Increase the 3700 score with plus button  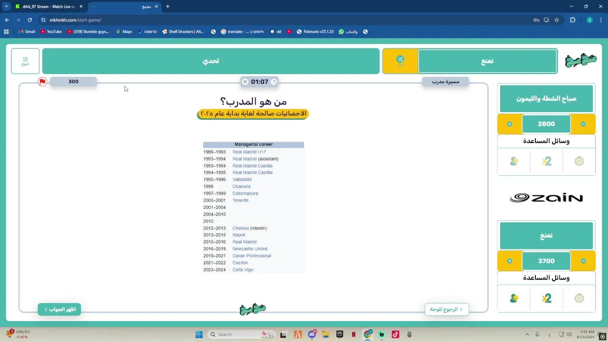click(x=510, y=261)
